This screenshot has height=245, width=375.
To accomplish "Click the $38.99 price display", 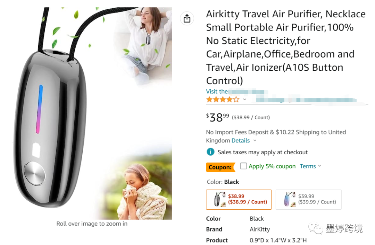I will tap(218, 117).
